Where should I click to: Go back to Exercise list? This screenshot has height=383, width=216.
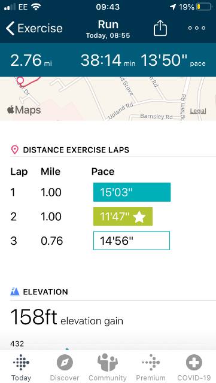34,28
